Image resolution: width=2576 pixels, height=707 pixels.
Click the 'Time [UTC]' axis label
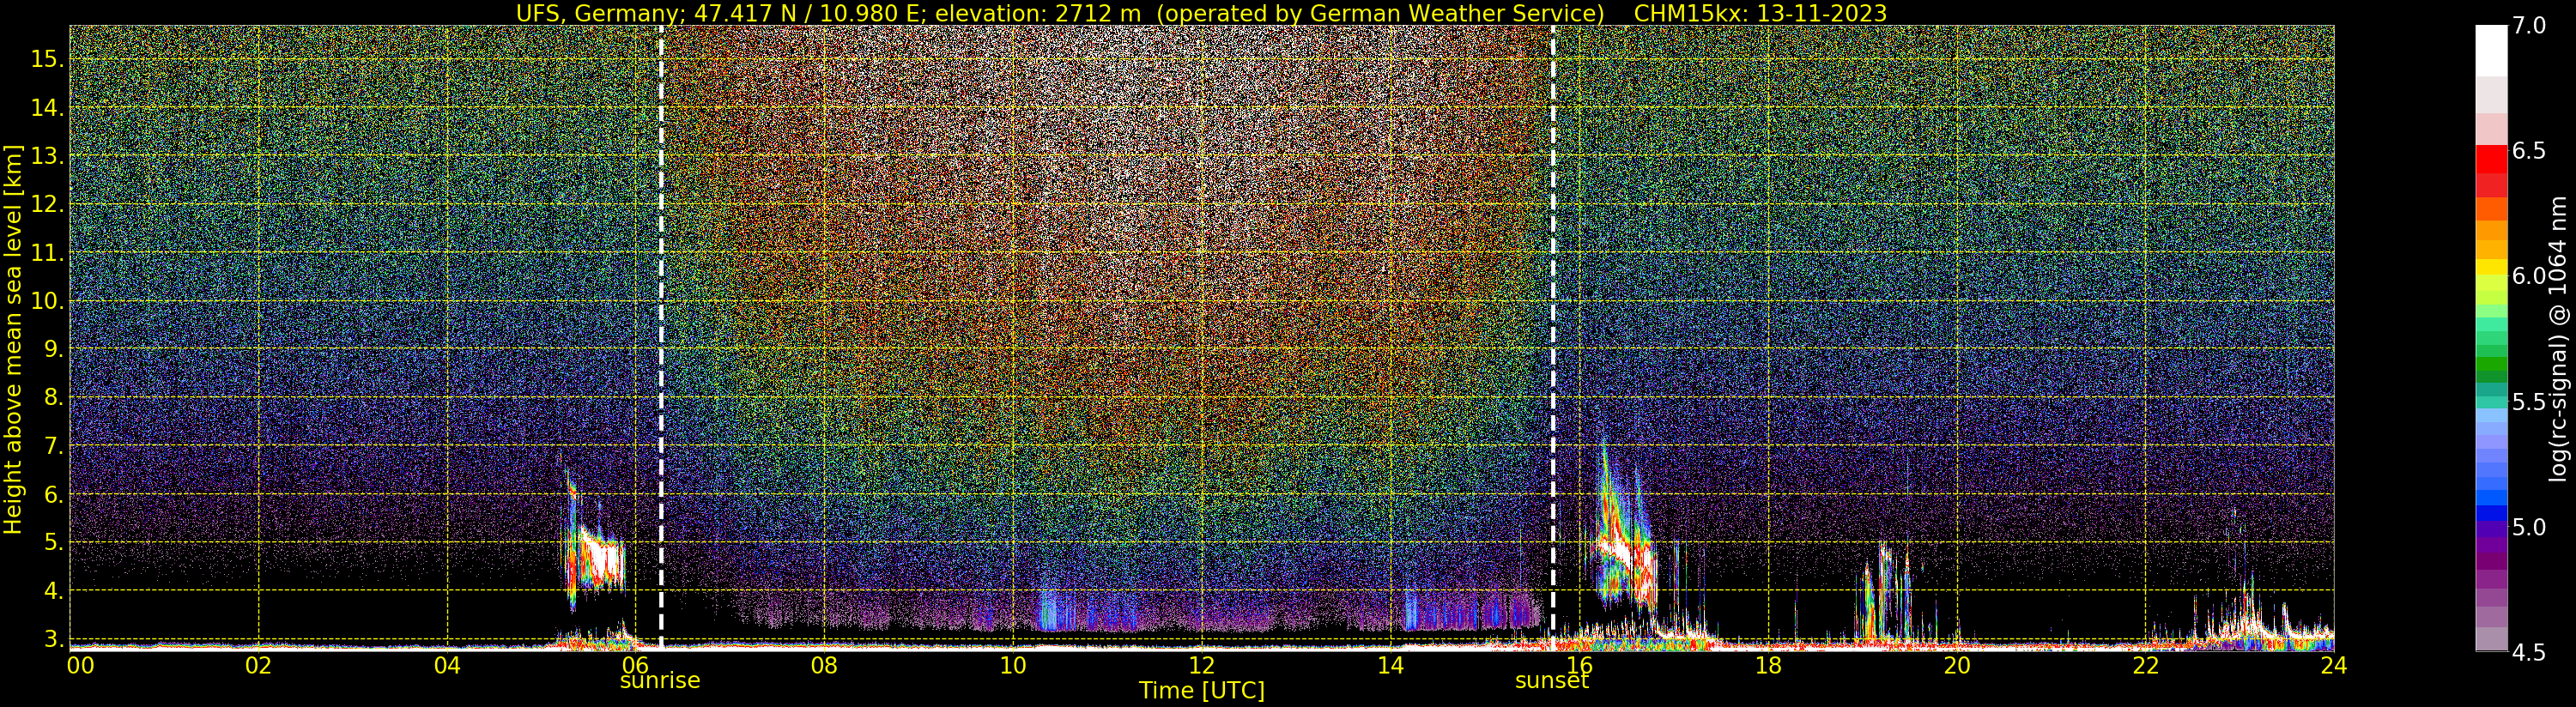click(1202, 691)
